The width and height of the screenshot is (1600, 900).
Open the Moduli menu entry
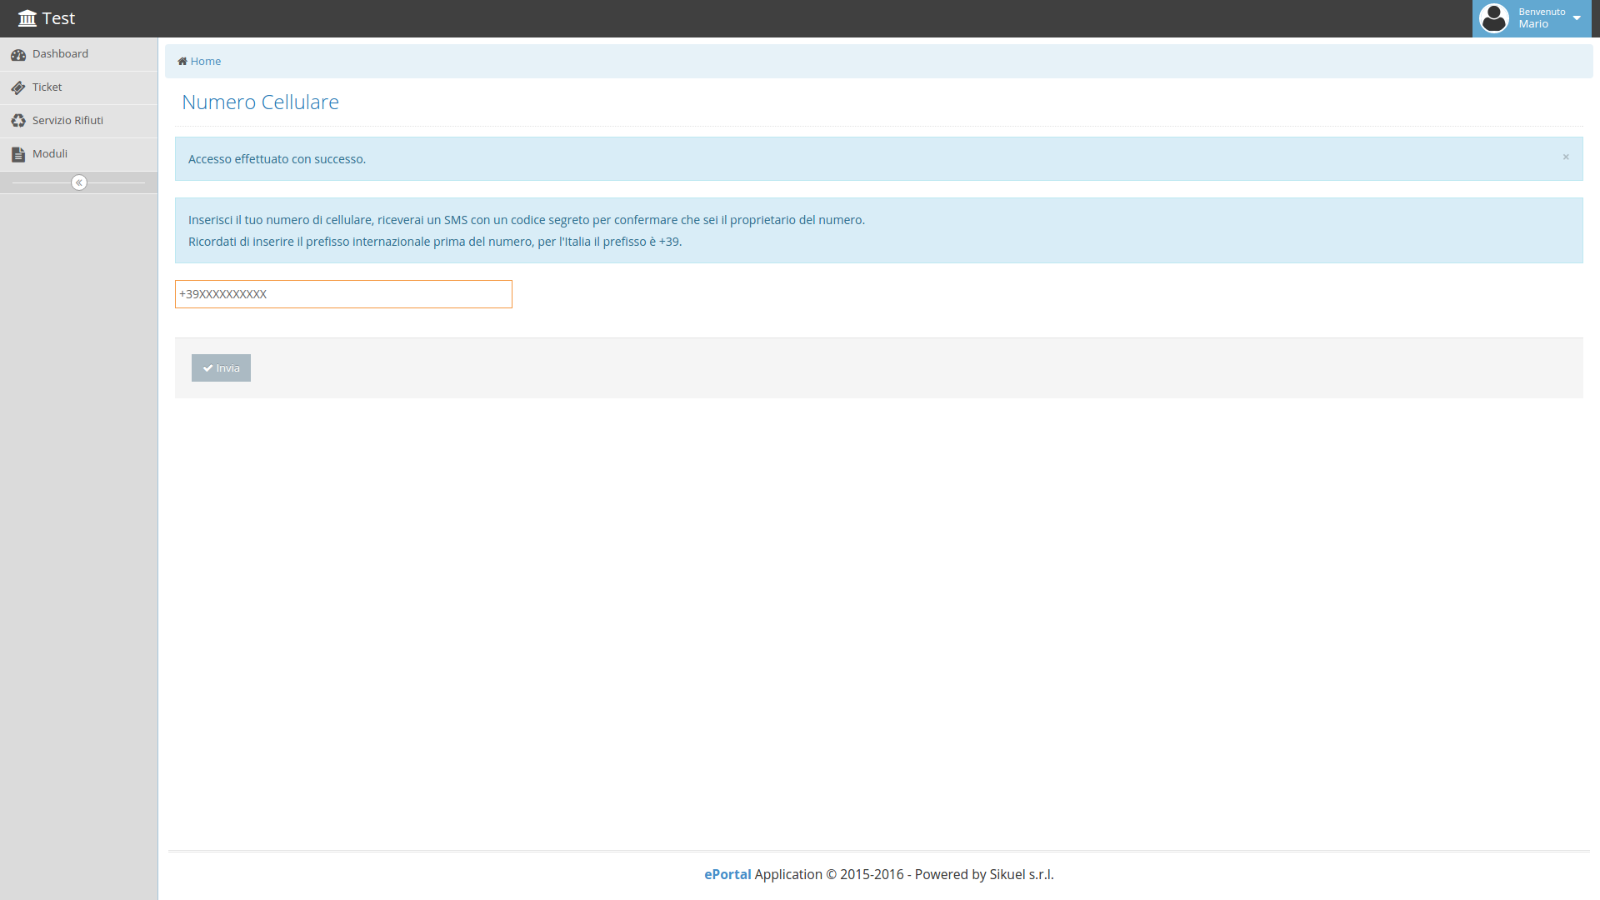point(50,154)
